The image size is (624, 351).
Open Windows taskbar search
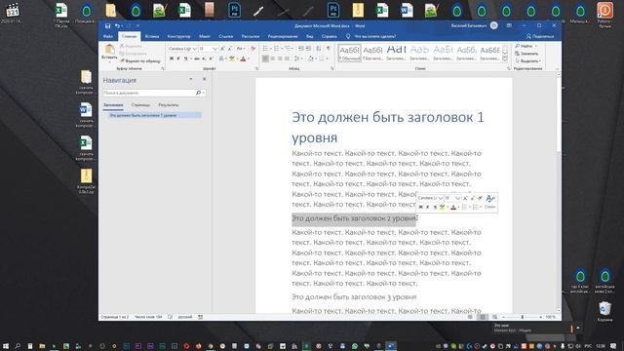pos(18,346)
